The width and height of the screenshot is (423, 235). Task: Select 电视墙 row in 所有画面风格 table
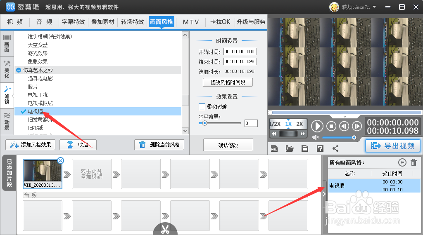click(x=374, y=186)
